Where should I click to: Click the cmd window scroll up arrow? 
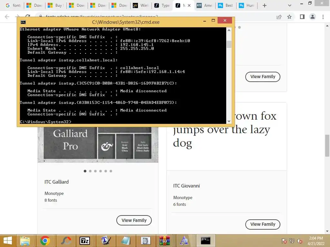point(229,30)
